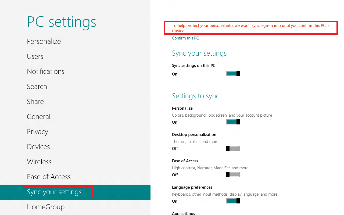Screen dimensions: 344x215
Task: Enable Ease of Access sync toggle
Action: (x=233, y=175)
